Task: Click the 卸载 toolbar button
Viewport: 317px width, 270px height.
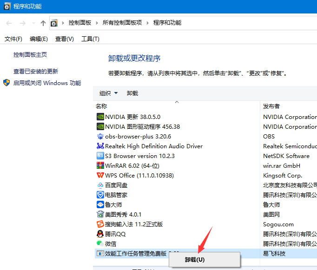Action: 132,93
